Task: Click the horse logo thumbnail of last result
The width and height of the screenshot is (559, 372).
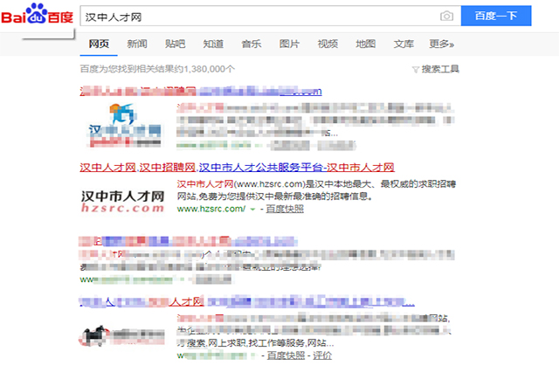Action: 121,335
